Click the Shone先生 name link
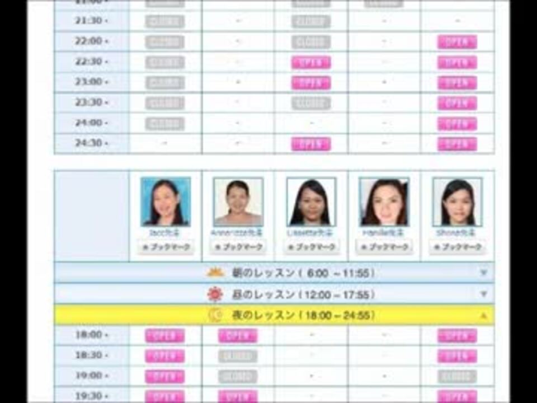The image size is (537, 403). [456, 233]
